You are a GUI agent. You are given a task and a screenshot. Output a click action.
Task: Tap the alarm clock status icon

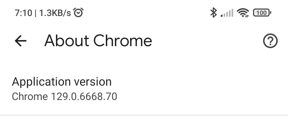pos(78,13)
